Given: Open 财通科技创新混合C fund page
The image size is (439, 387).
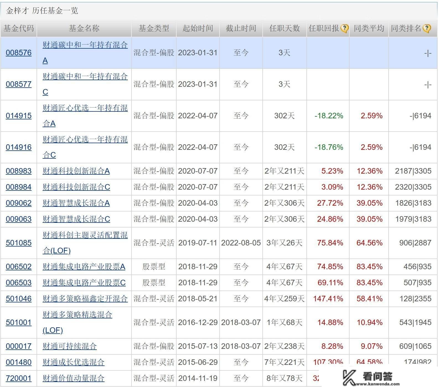Looking at the screenshot, I should [x=76, y=187].
